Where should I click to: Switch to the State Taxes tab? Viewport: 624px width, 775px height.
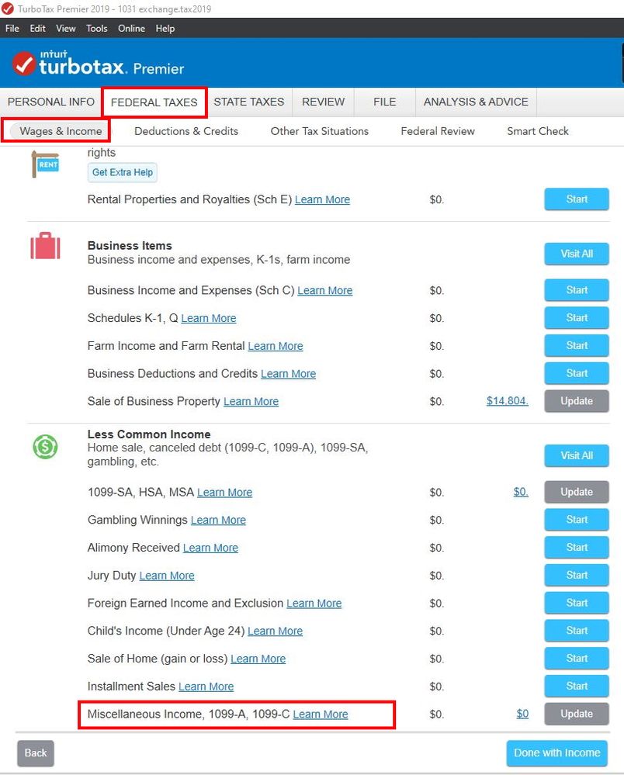(x=248, y=102)
